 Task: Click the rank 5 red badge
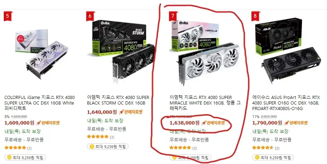tap(8, 17)
